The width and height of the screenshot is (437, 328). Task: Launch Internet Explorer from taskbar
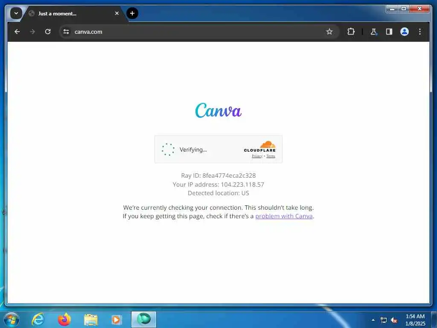(x=38, y=319)
